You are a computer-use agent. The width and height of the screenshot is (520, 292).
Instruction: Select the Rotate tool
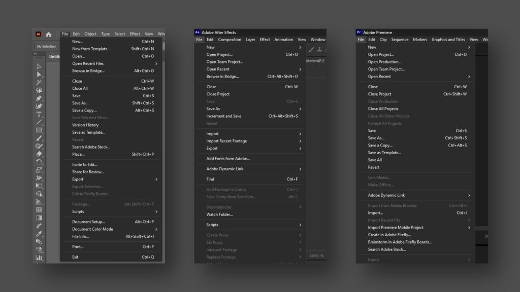(x=39, y=162)
